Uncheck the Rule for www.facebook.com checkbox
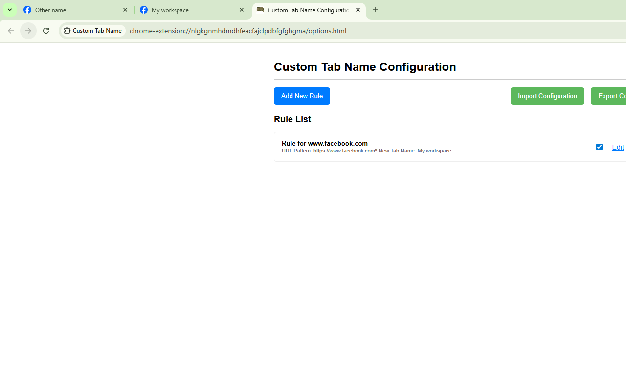Screen dimensions: 626x391 pos(599,147)
